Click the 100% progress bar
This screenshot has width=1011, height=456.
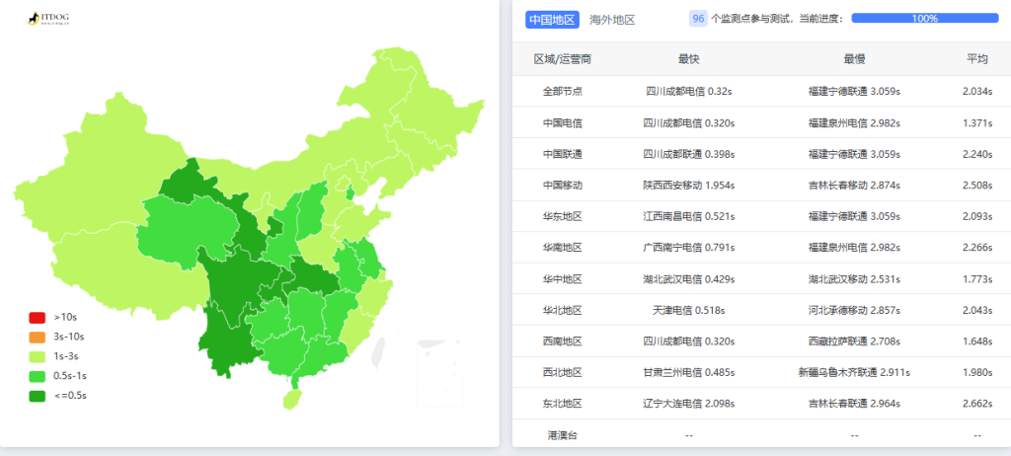924,19
